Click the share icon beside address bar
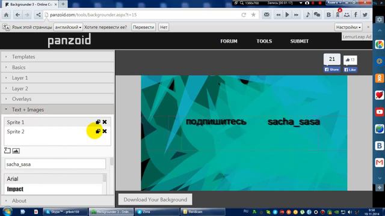This screenshot has height=216, width=385. 38,15
